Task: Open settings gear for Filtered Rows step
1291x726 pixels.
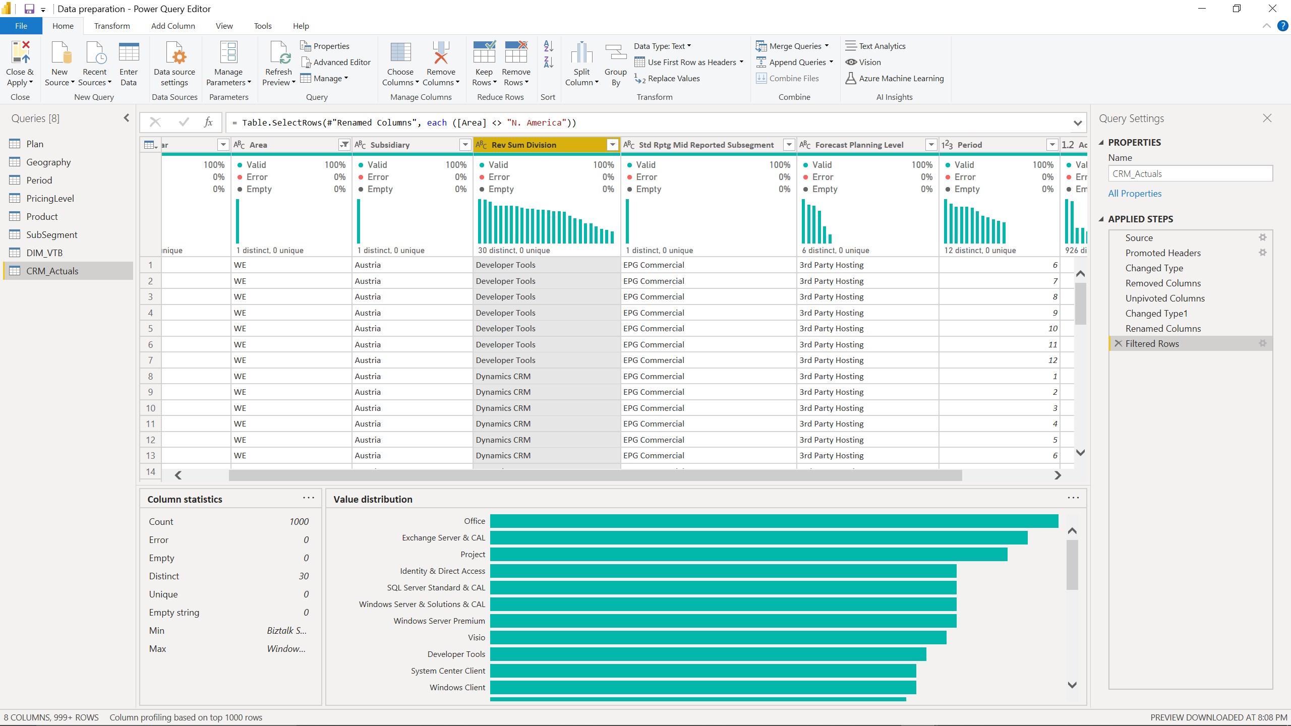Action: click(x=1263, y=343)
